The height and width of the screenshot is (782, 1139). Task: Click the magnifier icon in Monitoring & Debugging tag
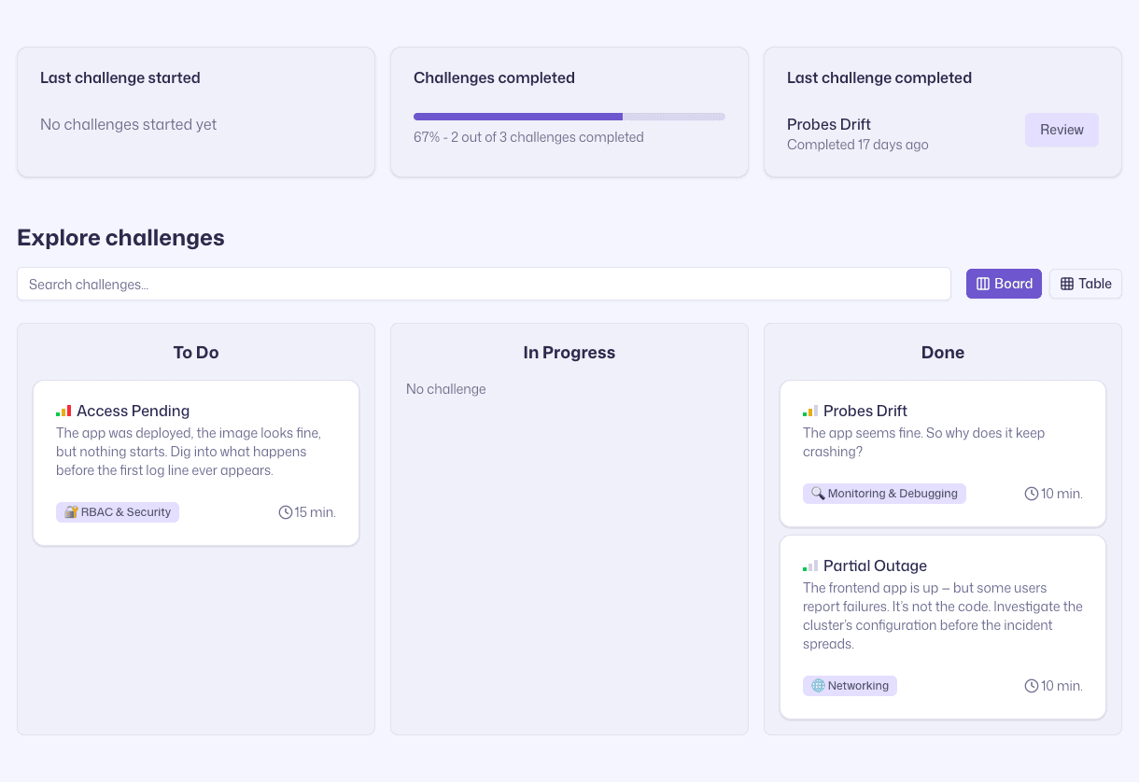[818, 494]
